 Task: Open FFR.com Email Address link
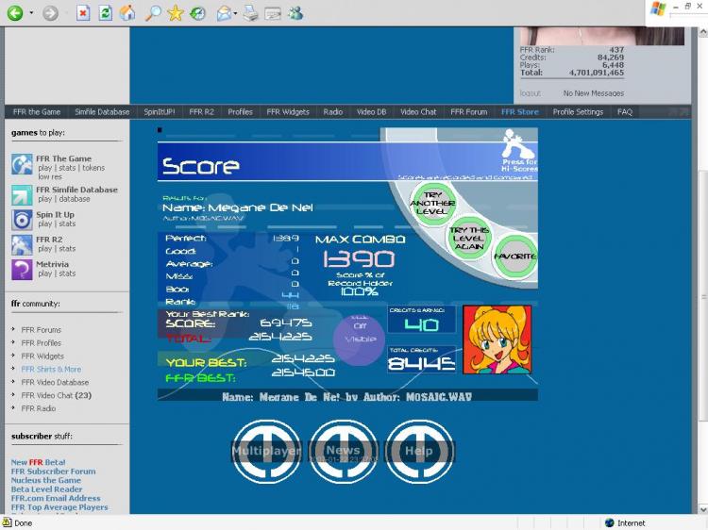[56, 499]
